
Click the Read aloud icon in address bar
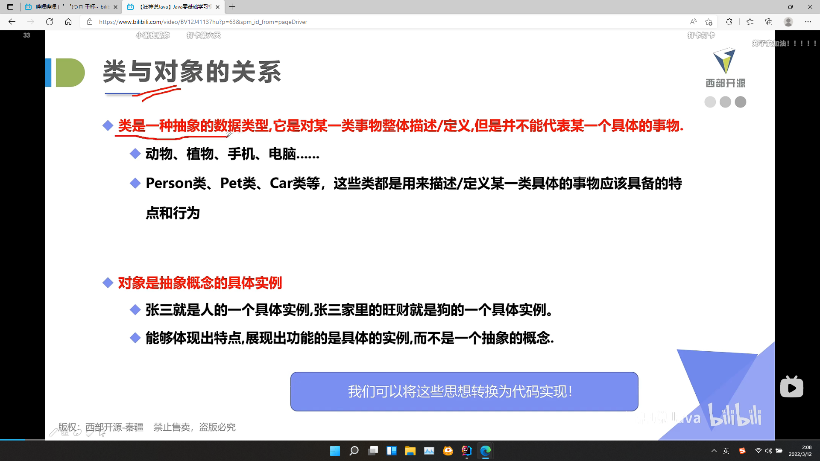693,22
